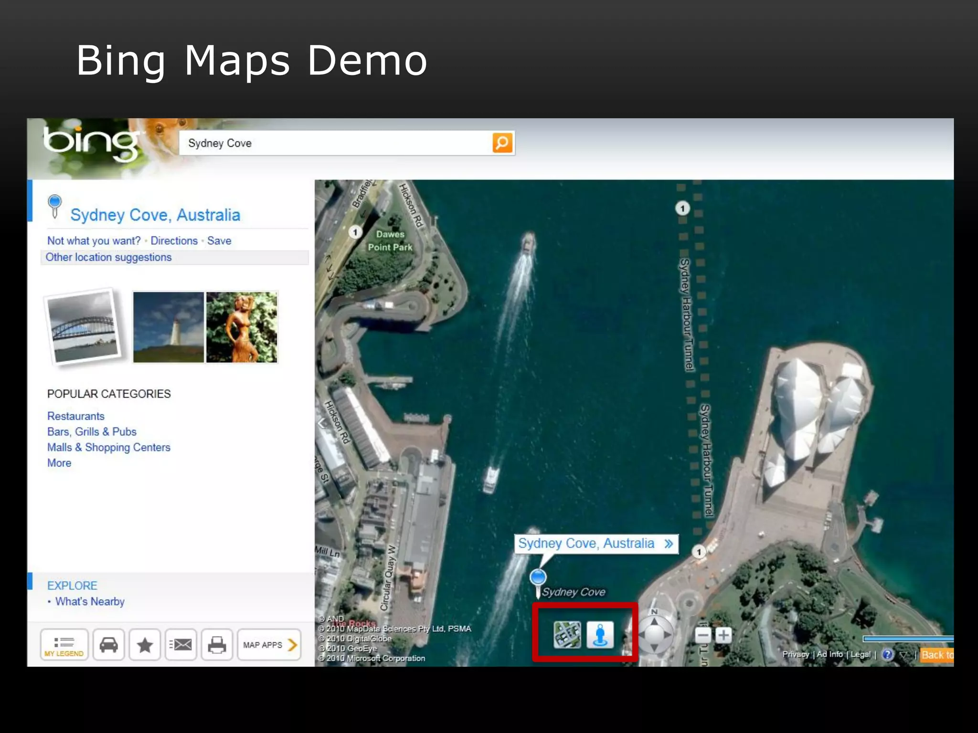Click the blue help question mark icon
978x733 pixels.
tap(887, 654)
